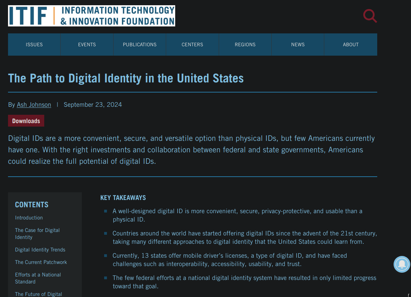Go to The Future of Digital section

(39, 294)
